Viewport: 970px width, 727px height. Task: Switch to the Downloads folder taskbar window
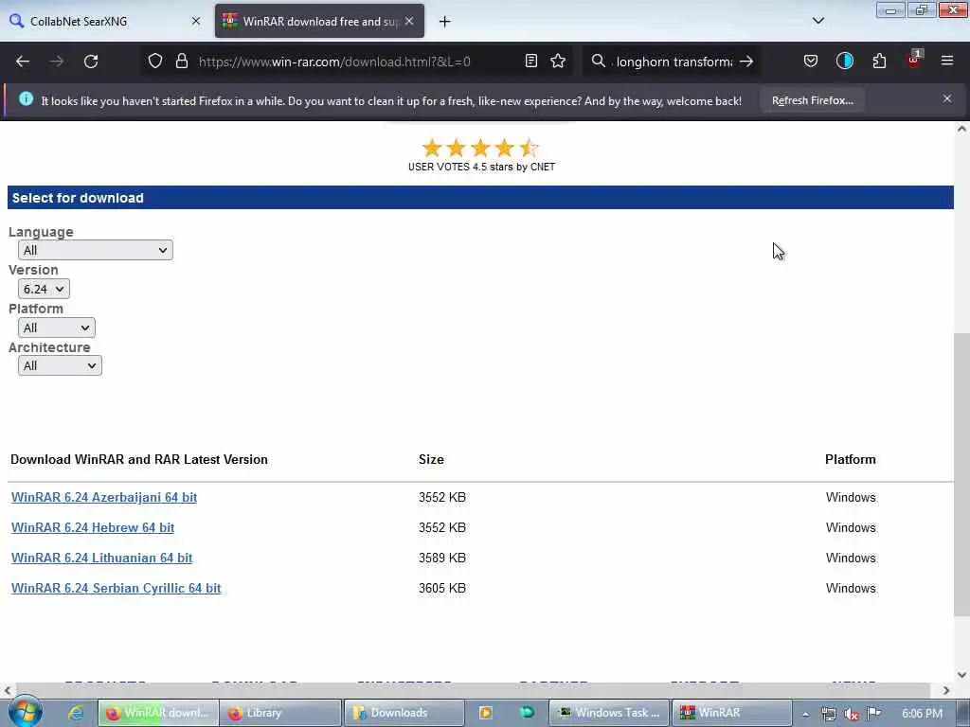pyautogui.click(x=404, y=713)
